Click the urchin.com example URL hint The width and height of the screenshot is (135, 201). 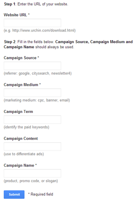point(40,30)
